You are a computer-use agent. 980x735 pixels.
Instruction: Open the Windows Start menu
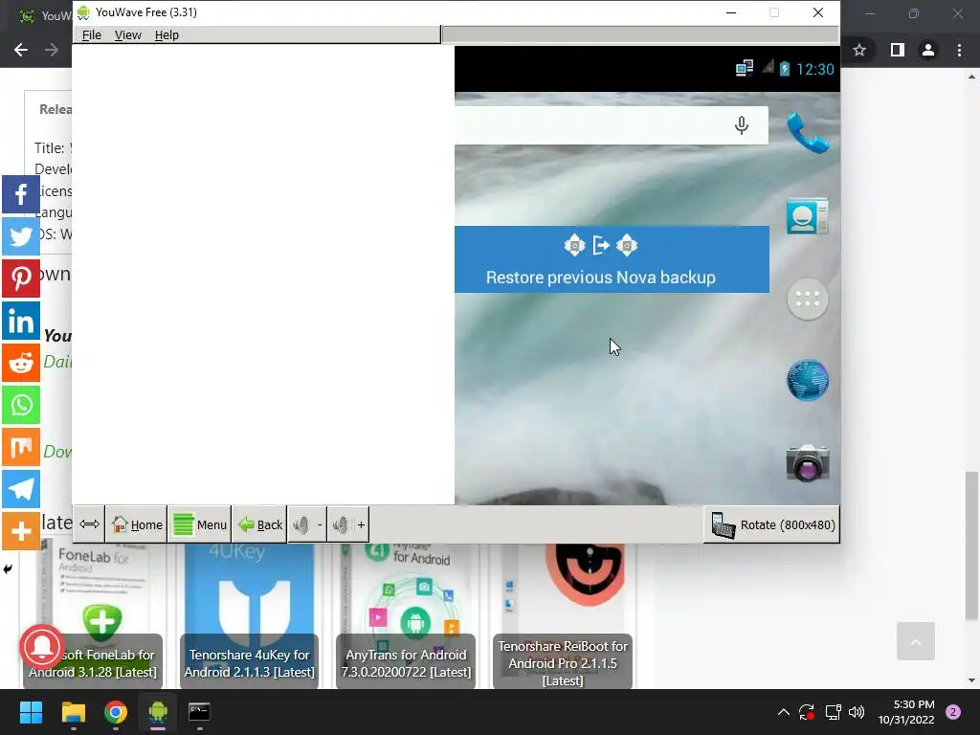point(31,712)
